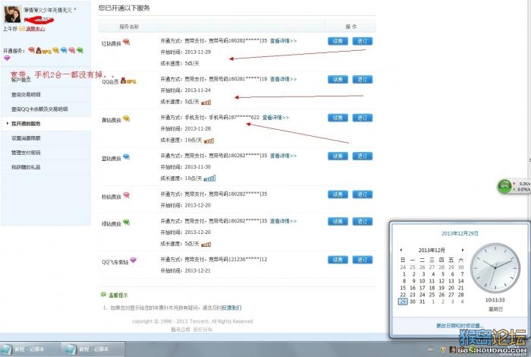531x357 pixels.
Task: Click the analog clock face in the popup
Action: [495, 268]
